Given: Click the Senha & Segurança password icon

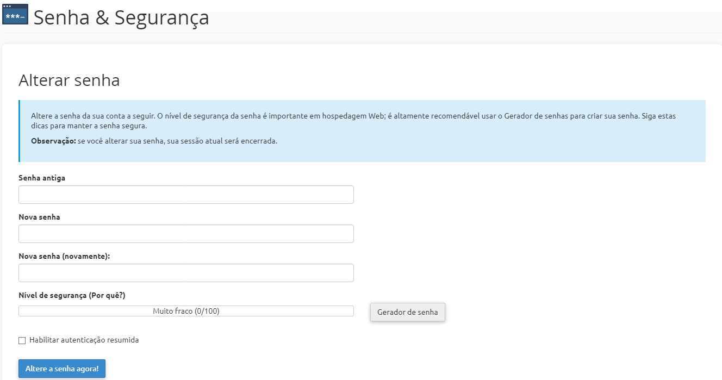Looking at the screenshot, I should 15,15.
